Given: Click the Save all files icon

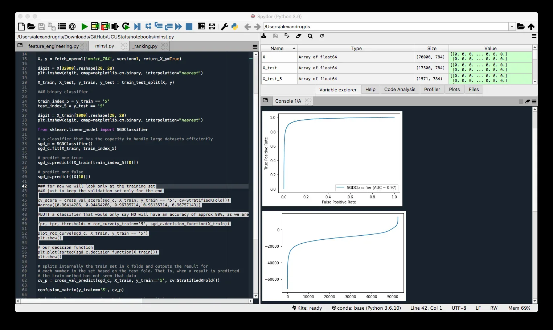Looking at the screenshot, I should tap(52, 26).
